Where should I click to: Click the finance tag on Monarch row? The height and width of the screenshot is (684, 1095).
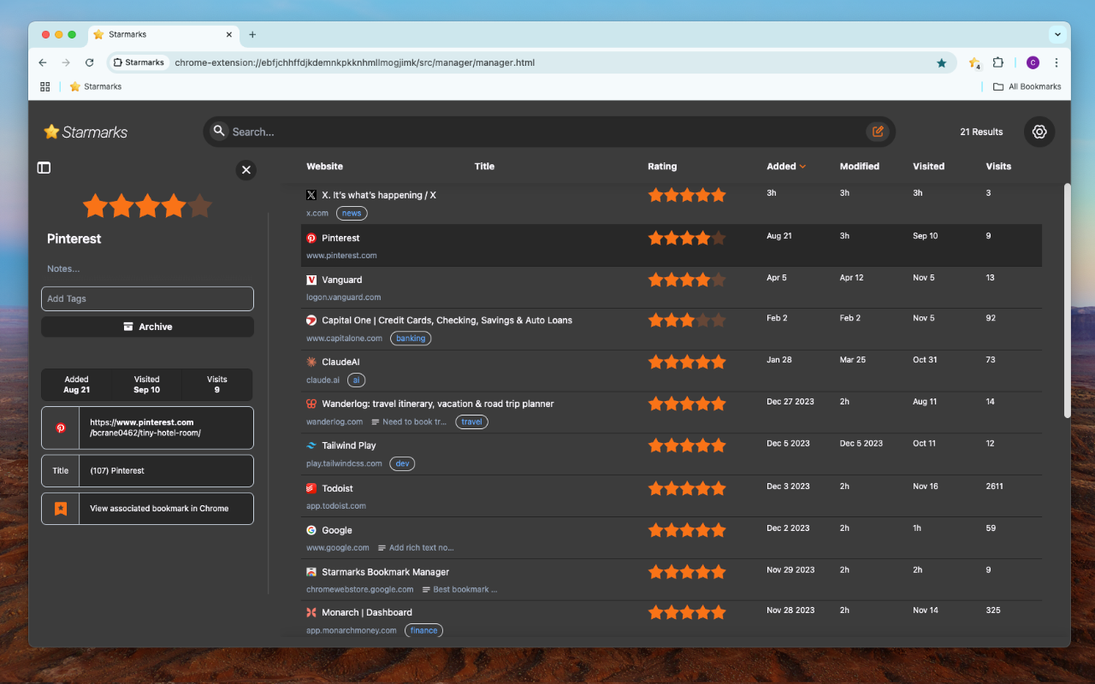423,630
